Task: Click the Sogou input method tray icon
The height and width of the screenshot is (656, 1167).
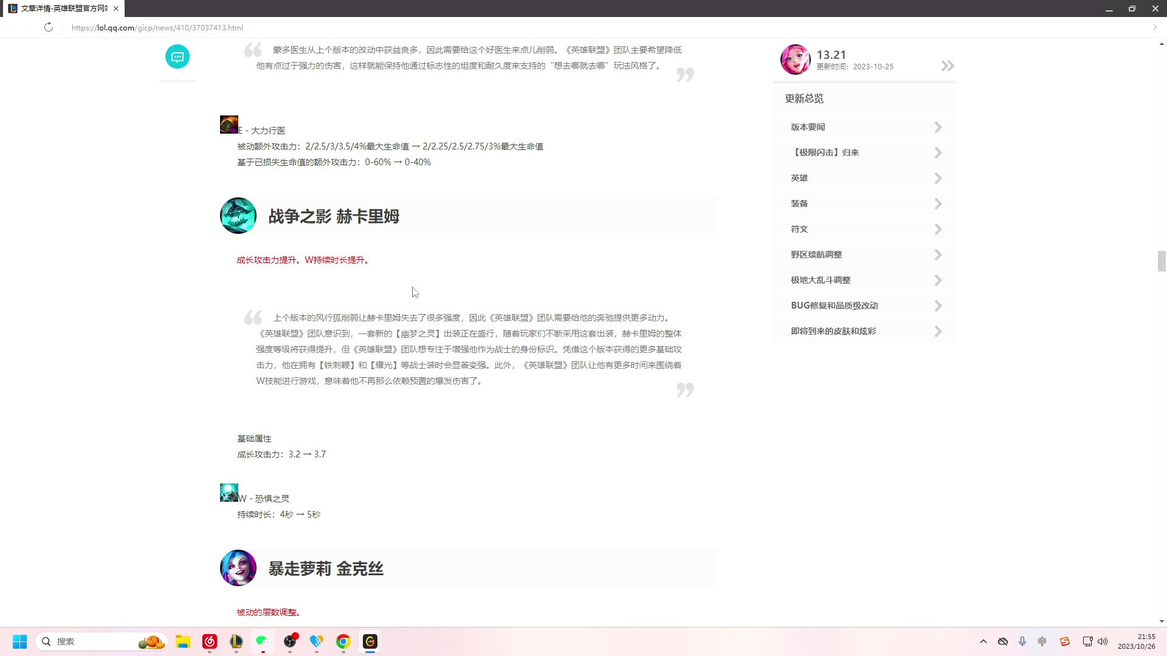Action: [x=1065, y=641]
